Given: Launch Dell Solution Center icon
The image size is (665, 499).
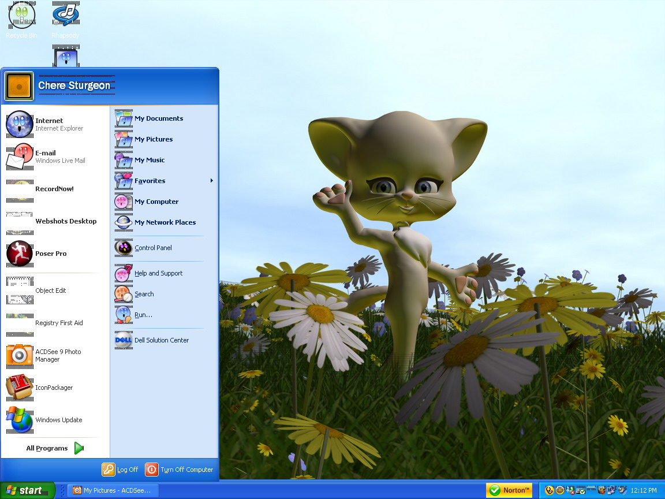Looking at the screenshot, I should [x=124, y=340].
